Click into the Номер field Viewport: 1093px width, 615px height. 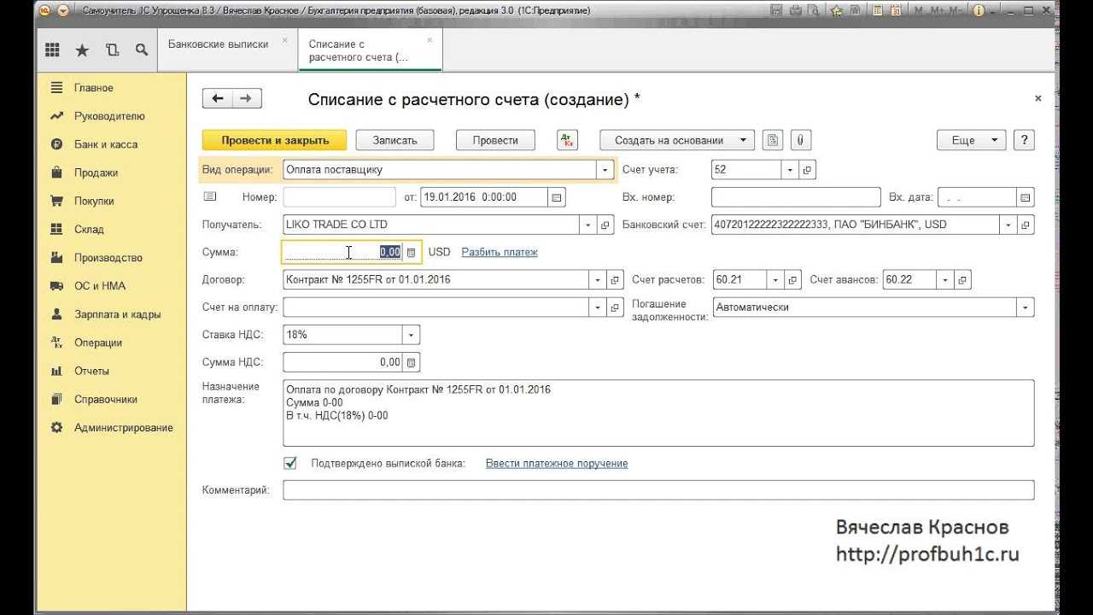point(339,197)
